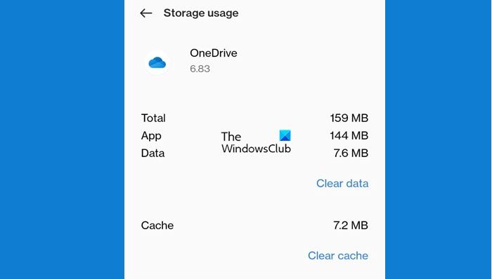
Task: Click the TheWindowsClub logo square
Action: 285,135
